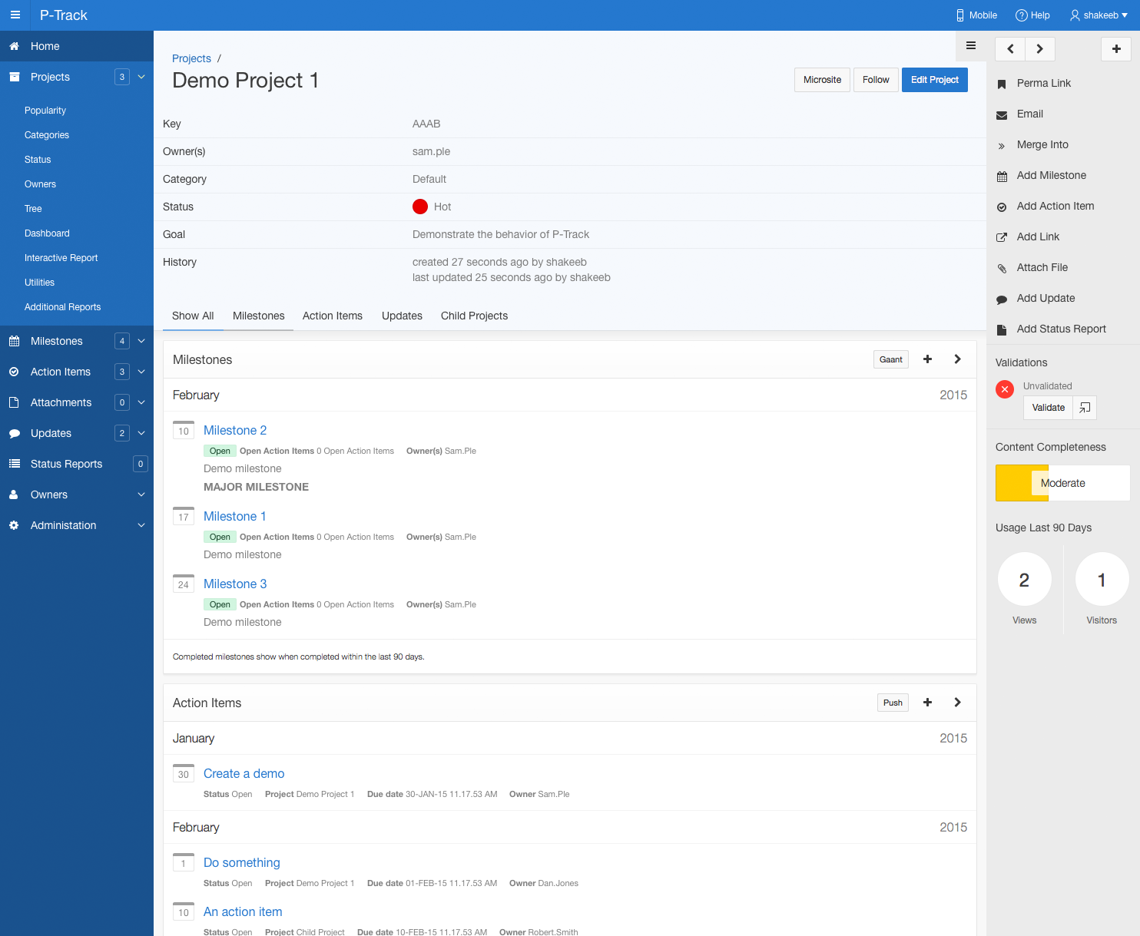The height and width of the screenshot is (936, 1140).
Task: Click the Follow button
Action: (876, 80)
